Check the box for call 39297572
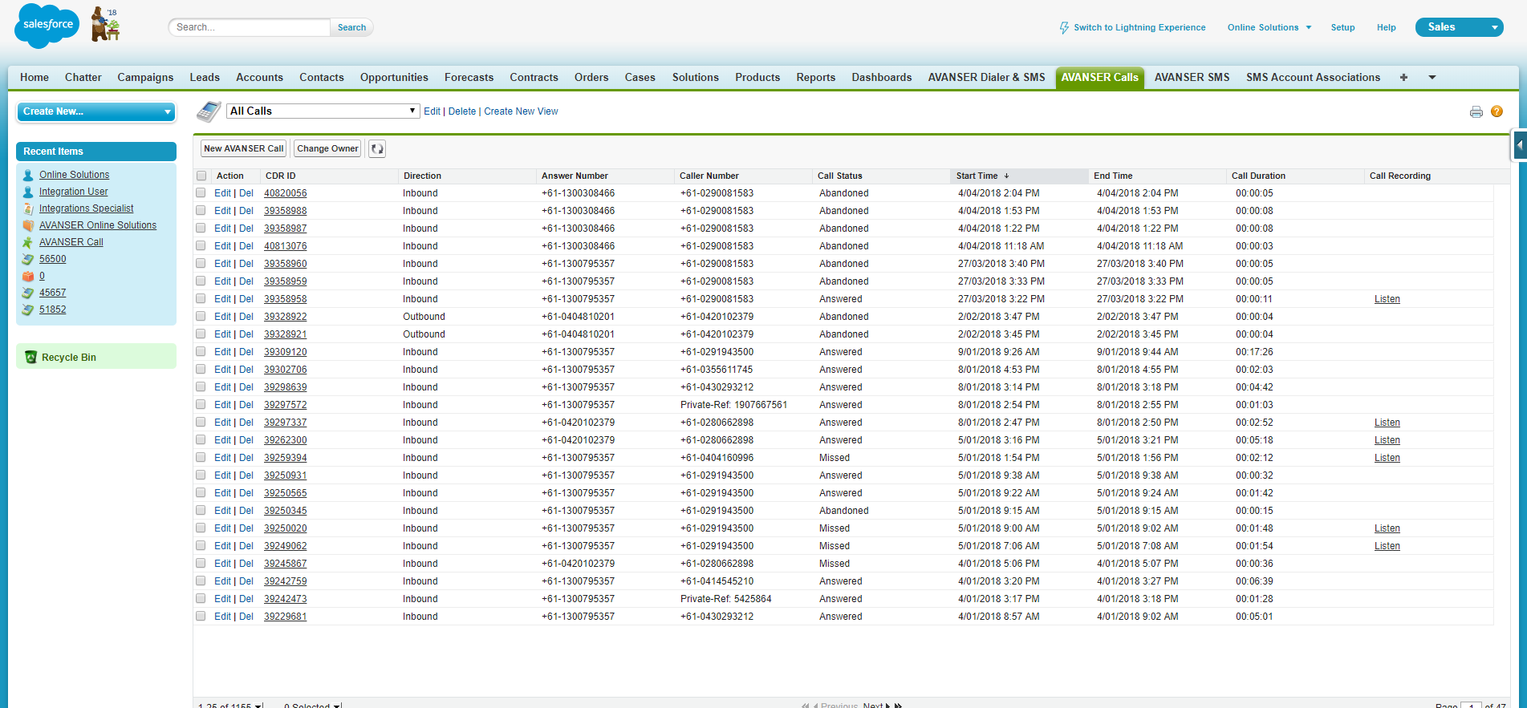Viewport: 1527px width, 708px height. coord(201,405)
